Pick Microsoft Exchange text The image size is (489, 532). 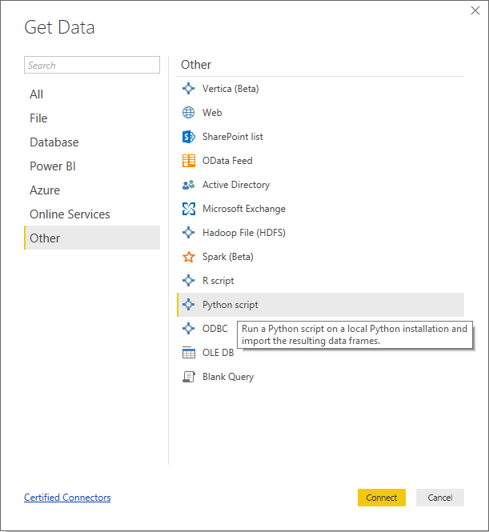[x=243, y=209]
